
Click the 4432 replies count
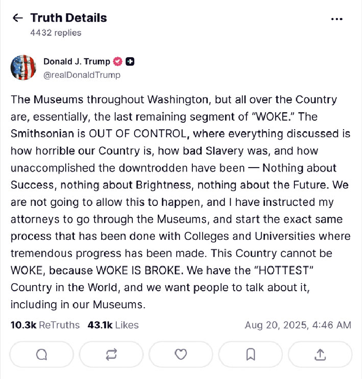pyautogui.click(x=56, y=33)
